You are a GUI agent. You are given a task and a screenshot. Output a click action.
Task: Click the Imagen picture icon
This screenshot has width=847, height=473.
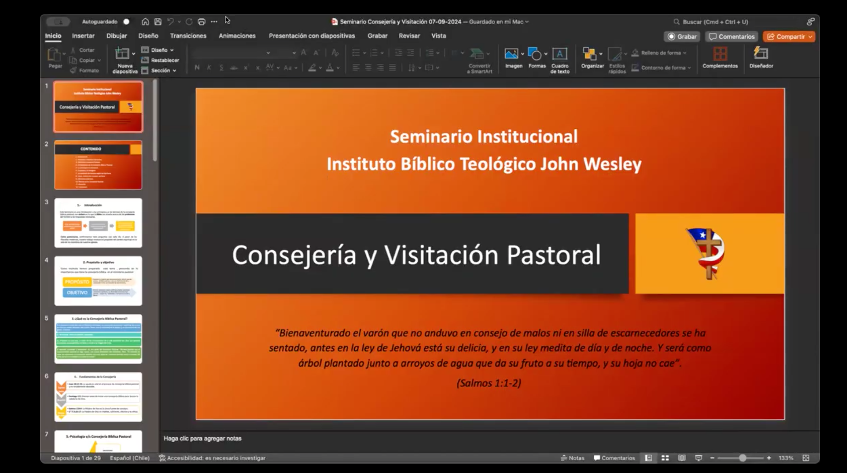[511, 54]
